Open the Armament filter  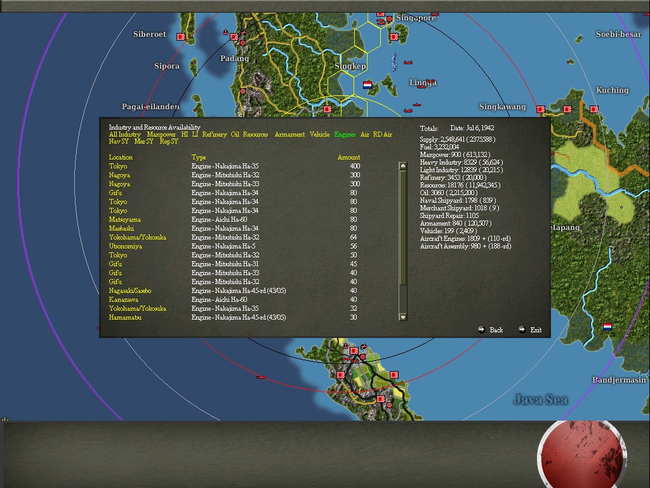pos(289,135)
